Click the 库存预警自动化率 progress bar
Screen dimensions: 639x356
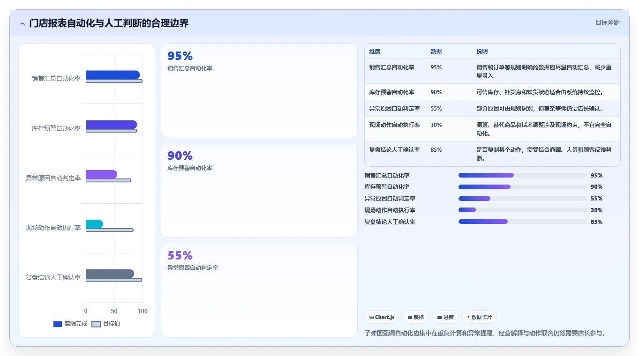(x=523, y=187)
